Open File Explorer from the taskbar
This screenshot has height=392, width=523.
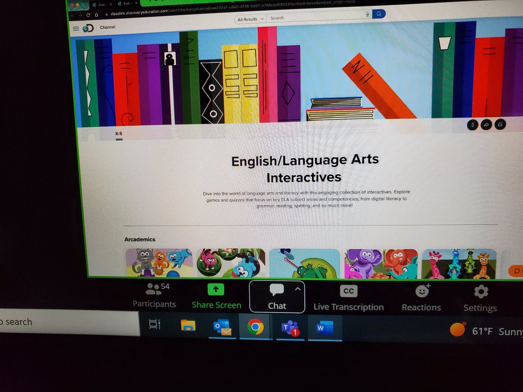click(188, 326)
